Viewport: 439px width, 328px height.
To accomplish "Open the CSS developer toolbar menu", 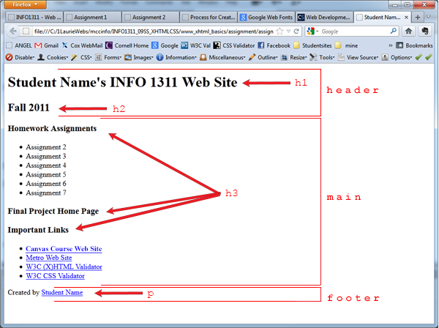I will [x=81, y=57].
